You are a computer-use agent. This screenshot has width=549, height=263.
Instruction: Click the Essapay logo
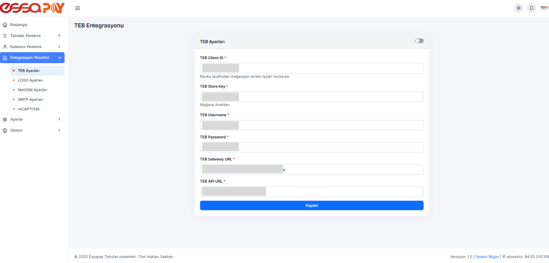33,8
